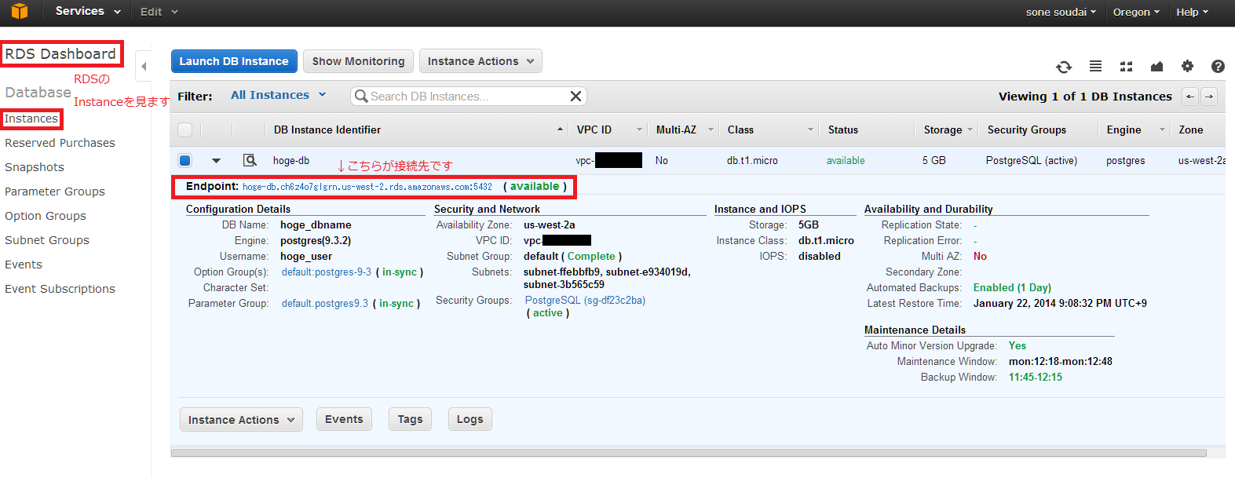Click the green available status in row
The width and height of the screenshot is (1235, 478).
[x=846, y=160]
